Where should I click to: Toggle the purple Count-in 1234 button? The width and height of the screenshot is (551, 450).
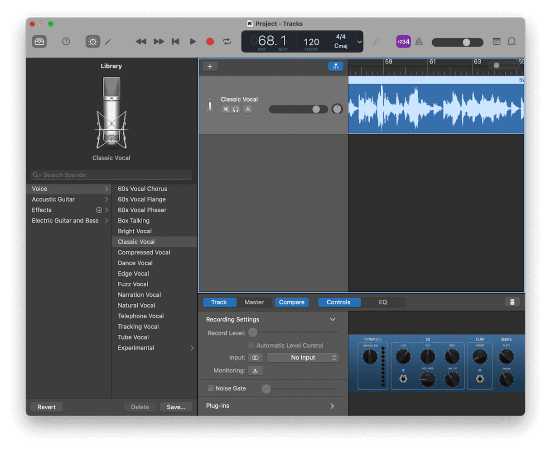click(403, 42)
